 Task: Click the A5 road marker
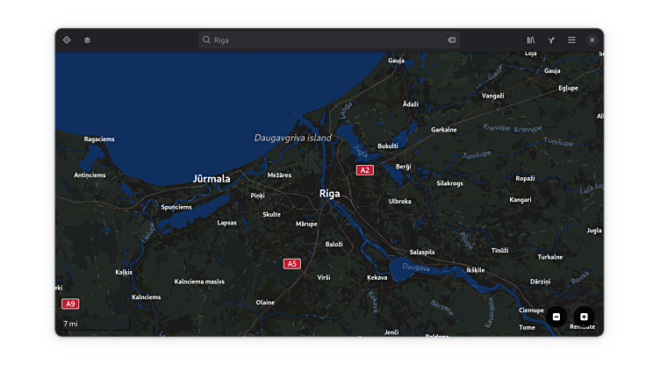click(x=292, y=263)
